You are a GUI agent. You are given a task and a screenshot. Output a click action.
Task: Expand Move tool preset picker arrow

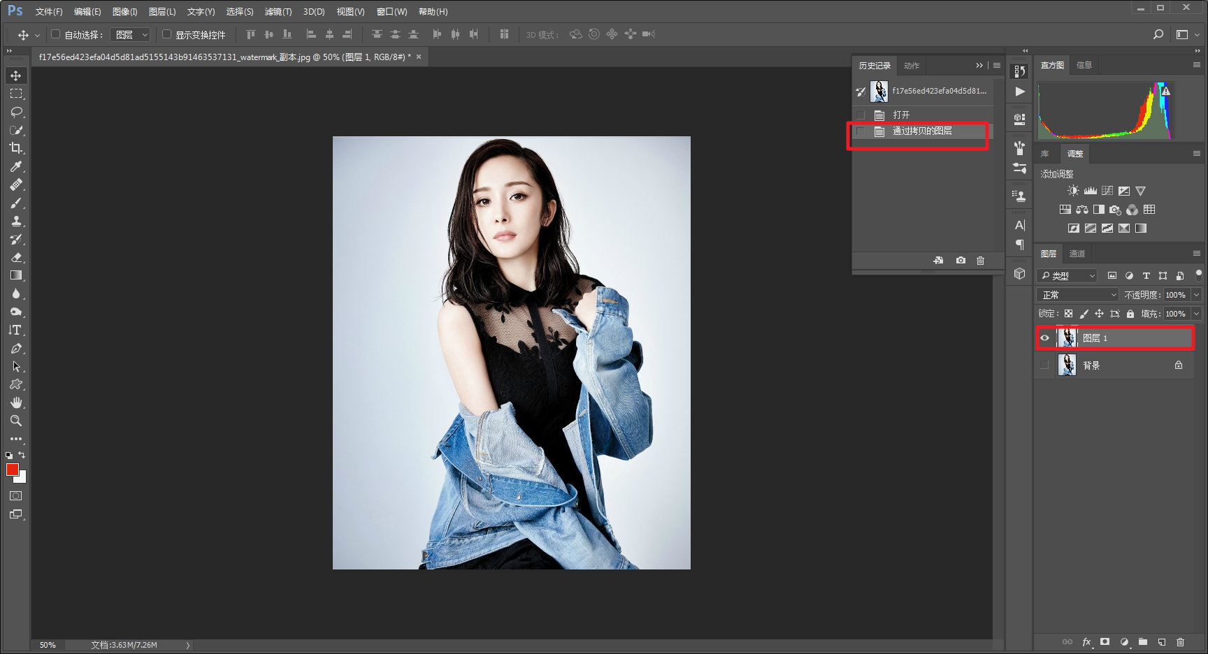pos(37,35)
